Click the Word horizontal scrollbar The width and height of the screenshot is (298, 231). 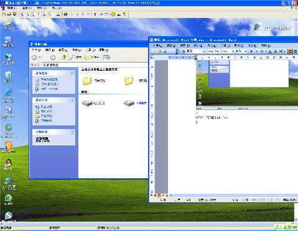click(233, 195)
